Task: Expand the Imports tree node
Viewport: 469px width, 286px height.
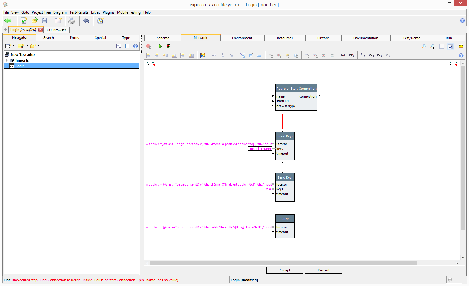Action: click(7, 60)
